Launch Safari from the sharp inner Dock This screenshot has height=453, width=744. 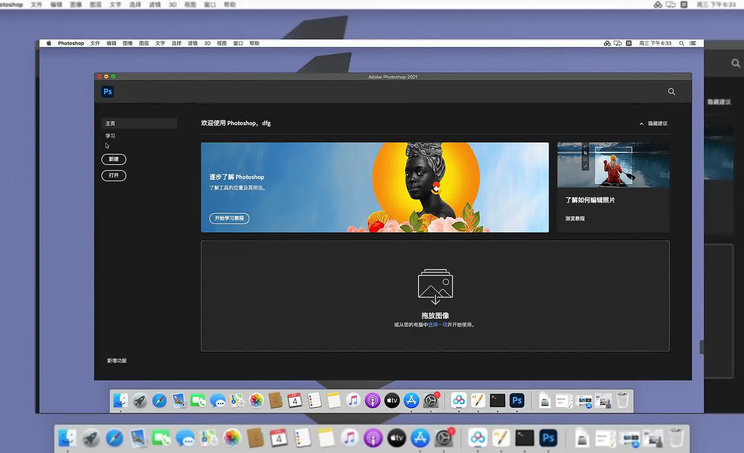159,401
